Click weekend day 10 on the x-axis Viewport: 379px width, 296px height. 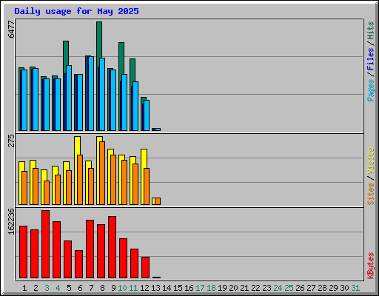122,288
